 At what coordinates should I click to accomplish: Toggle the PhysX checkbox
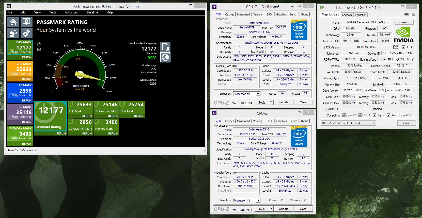374,115
